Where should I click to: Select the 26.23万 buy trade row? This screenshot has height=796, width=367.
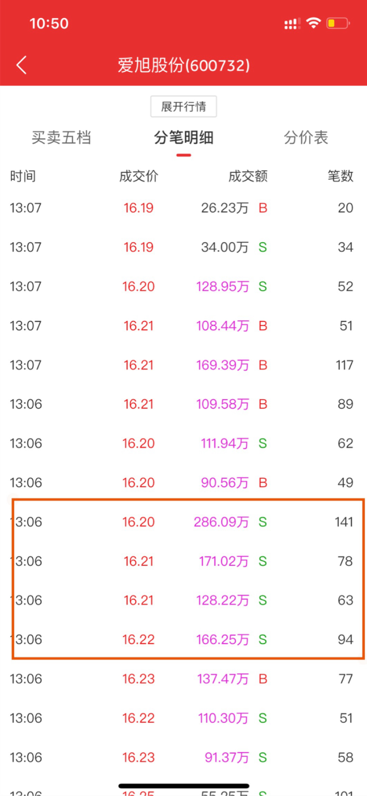183,208
